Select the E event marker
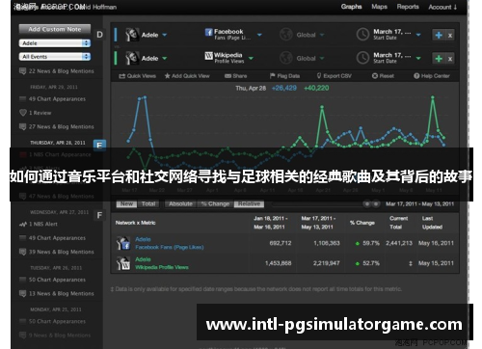This screenshot has height=349, width=482. (99, 145)
